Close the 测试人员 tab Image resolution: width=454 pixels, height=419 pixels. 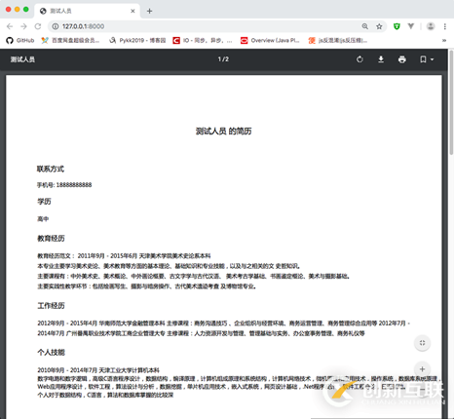coord(132,11)
